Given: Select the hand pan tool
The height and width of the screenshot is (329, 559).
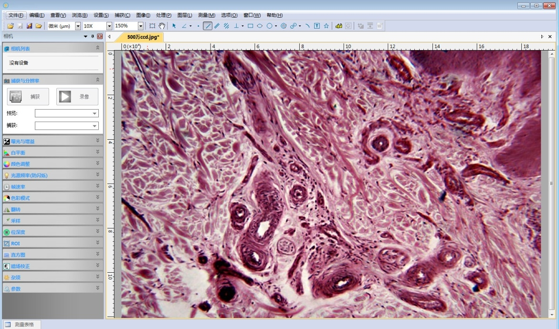Looking at the screenshot, I should click(x=162, y=26).
